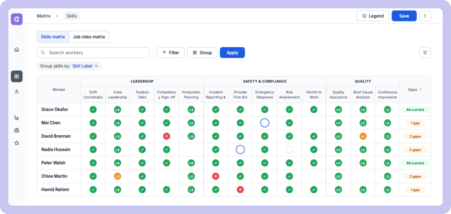Click Mei Chen's L2 Root Cause Analysis badge
Image resolution: width=451 pixels, height=214 pixels.
click(x=363, y=123)
